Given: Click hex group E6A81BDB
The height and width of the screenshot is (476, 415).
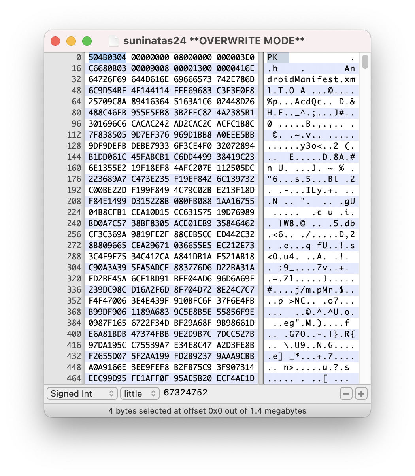Looking at the screenshot, I should pos(108,334).
